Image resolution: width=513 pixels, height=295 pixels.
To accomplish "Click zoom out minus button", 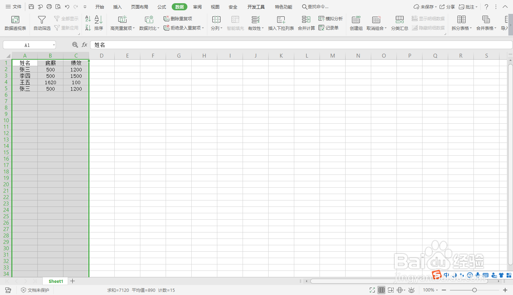I will 444,290.
